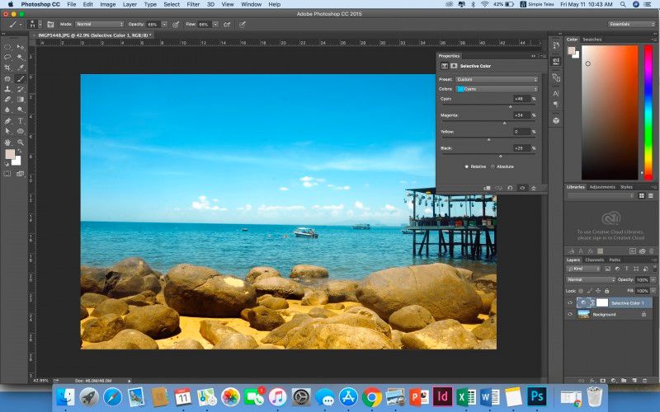Image resolution: width=660 pixels, height=412 pixels.
Task: Switch to the Paths tab
Action: click(x=615, y=260)
